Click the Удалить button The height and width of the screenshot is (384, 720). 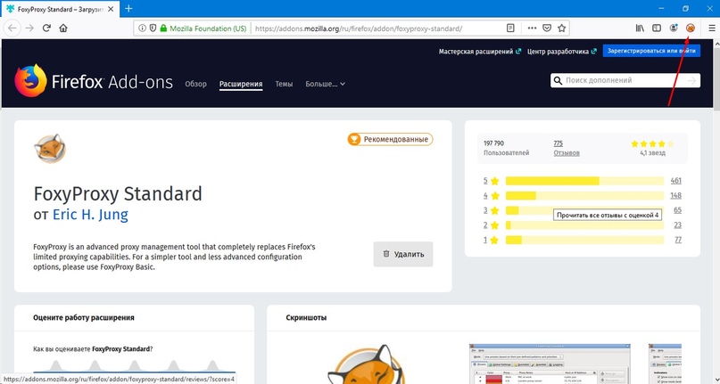[403, 254]
